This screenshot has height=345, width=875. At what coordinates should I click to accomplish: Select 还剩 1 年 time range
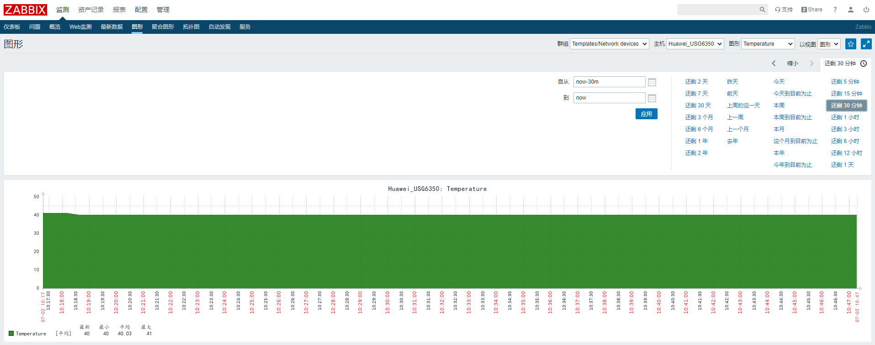pos(697,141)
